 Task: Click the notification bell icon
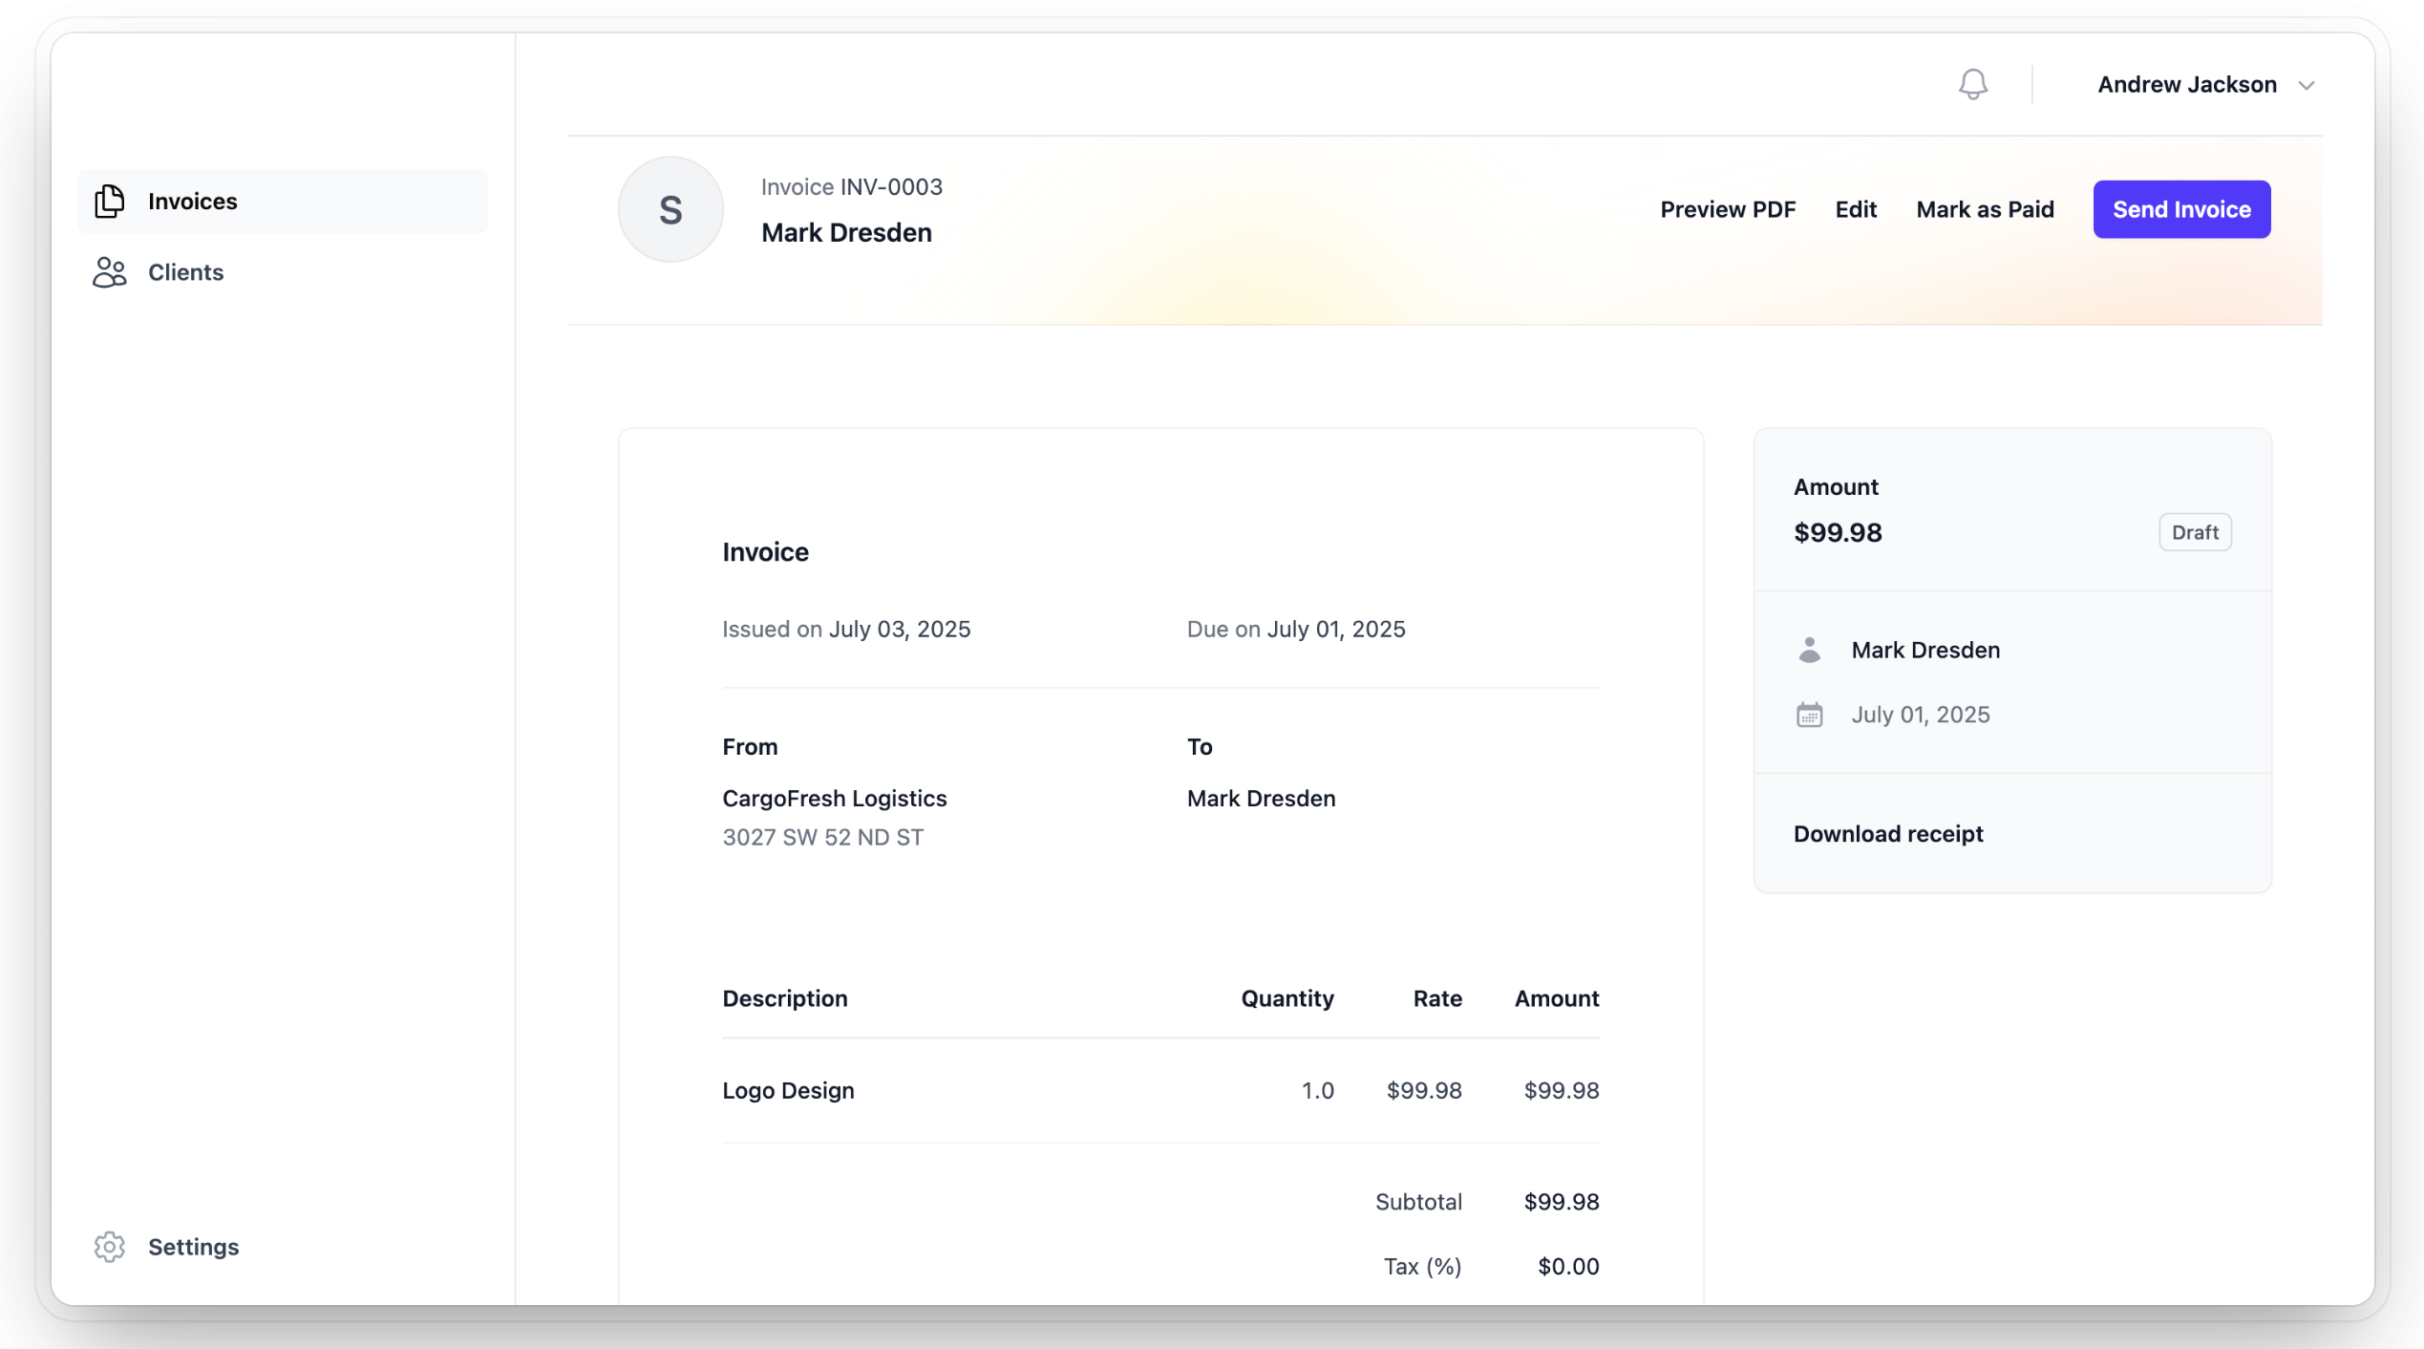click(1972, 85)
